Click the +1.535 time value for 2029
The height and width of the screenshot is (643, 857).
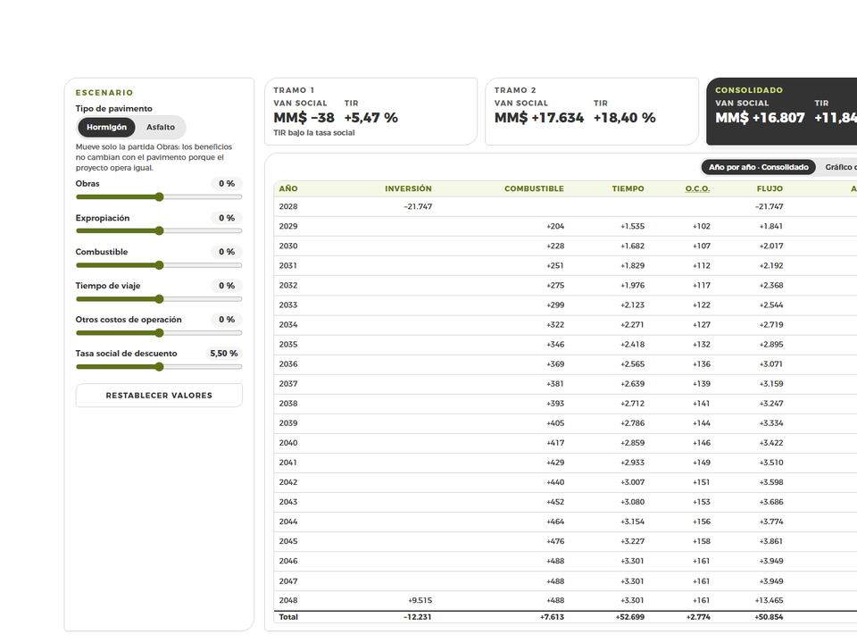tap(632, 226)
